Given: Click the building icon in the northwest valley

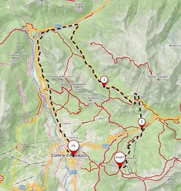Looking at the screenshot, I should point(35,37).
